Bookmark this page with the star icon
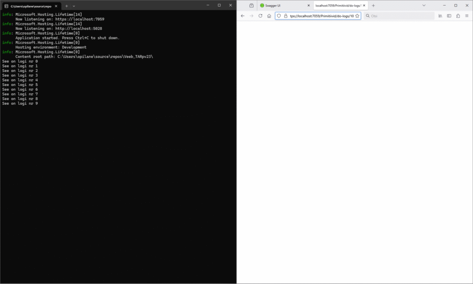473x284 pixels. click(x=357, y=16)
